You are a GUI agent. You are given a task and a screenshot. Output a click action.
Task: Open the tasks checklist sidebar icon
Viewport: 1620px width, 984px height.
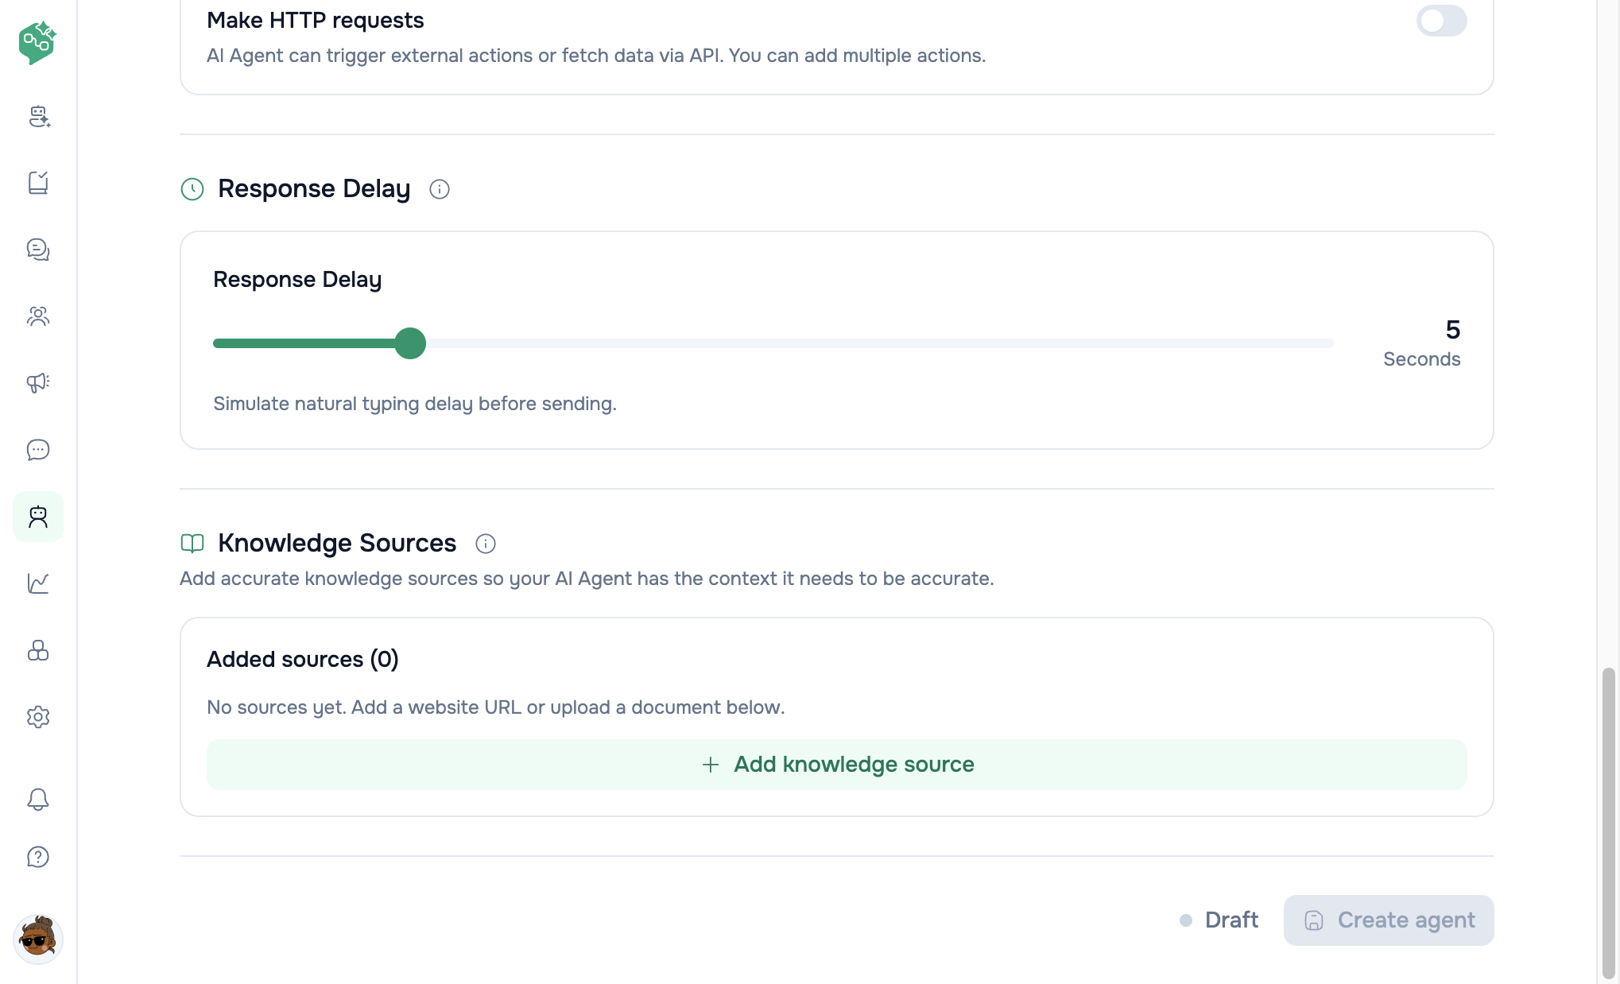[x=38, y=183]
